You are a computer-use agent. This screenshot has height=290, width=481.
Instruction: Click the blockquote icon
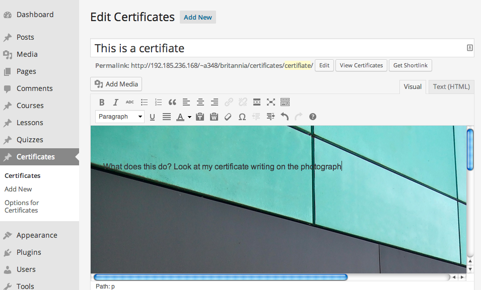[x=172, y=102]
